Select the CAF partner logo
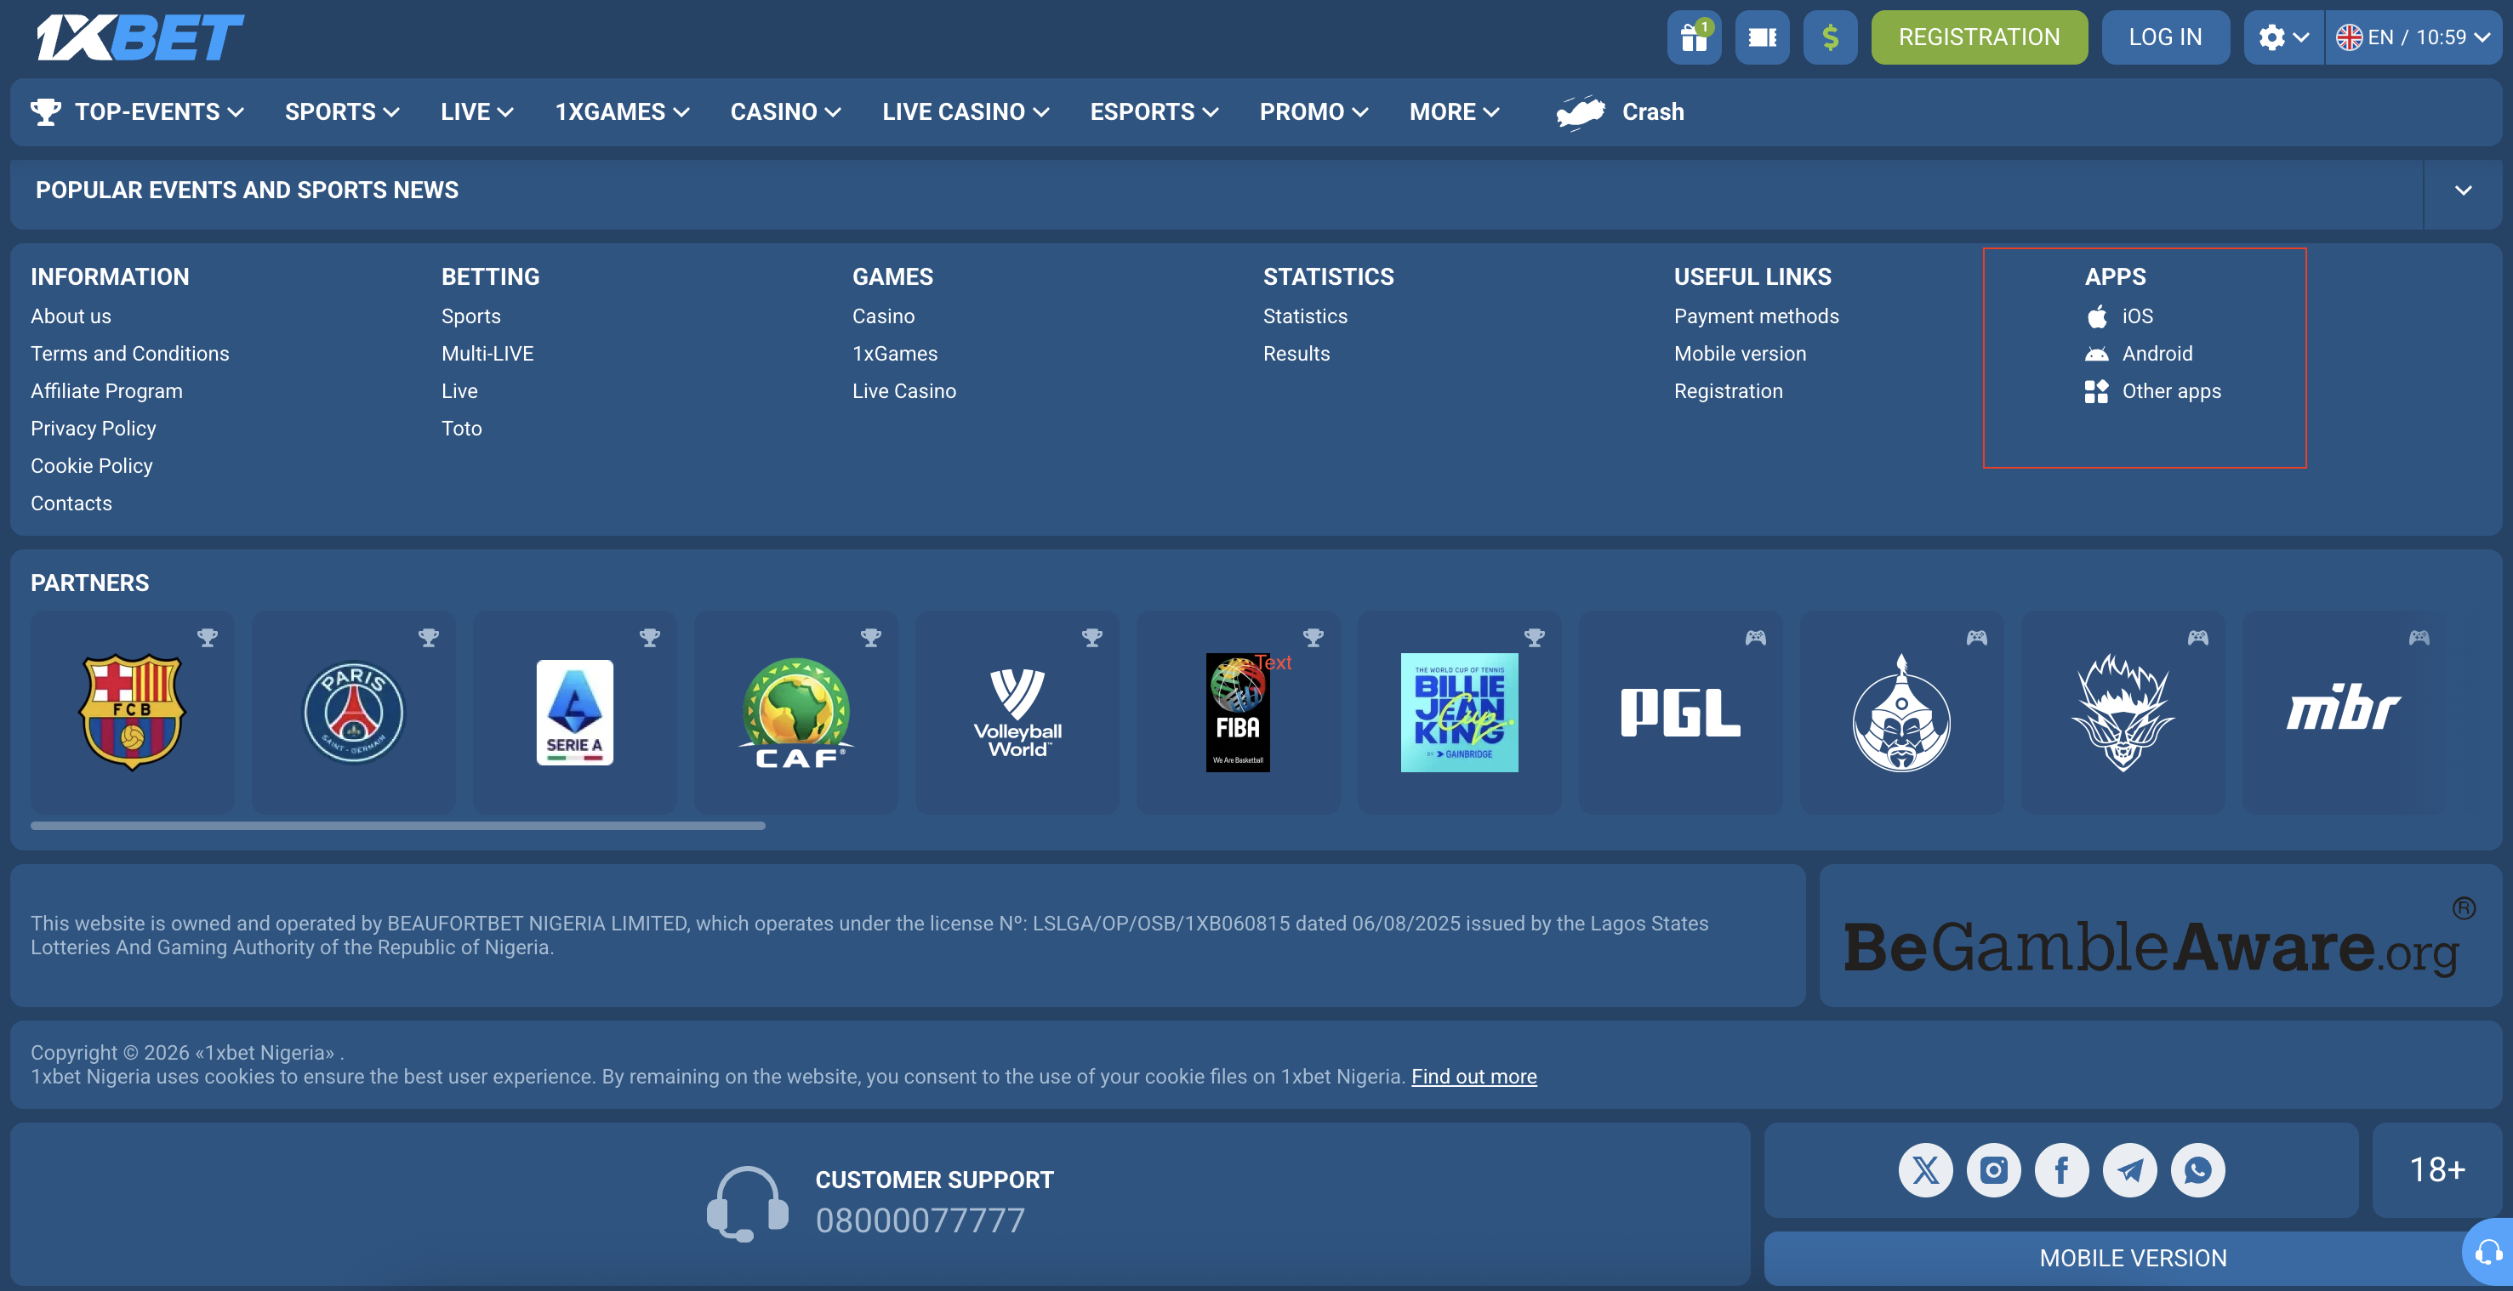The image size is (2513, 1291). point(796,713)
